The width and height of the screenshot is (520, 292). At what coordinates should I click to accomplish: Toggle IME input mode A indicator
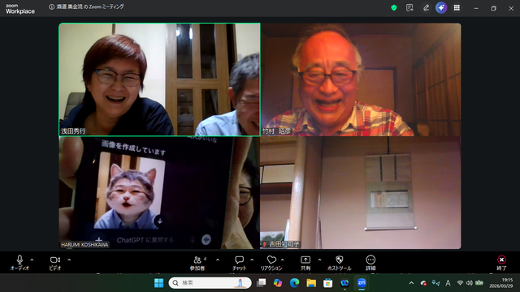pyautogui.click(x=448, y=283)
